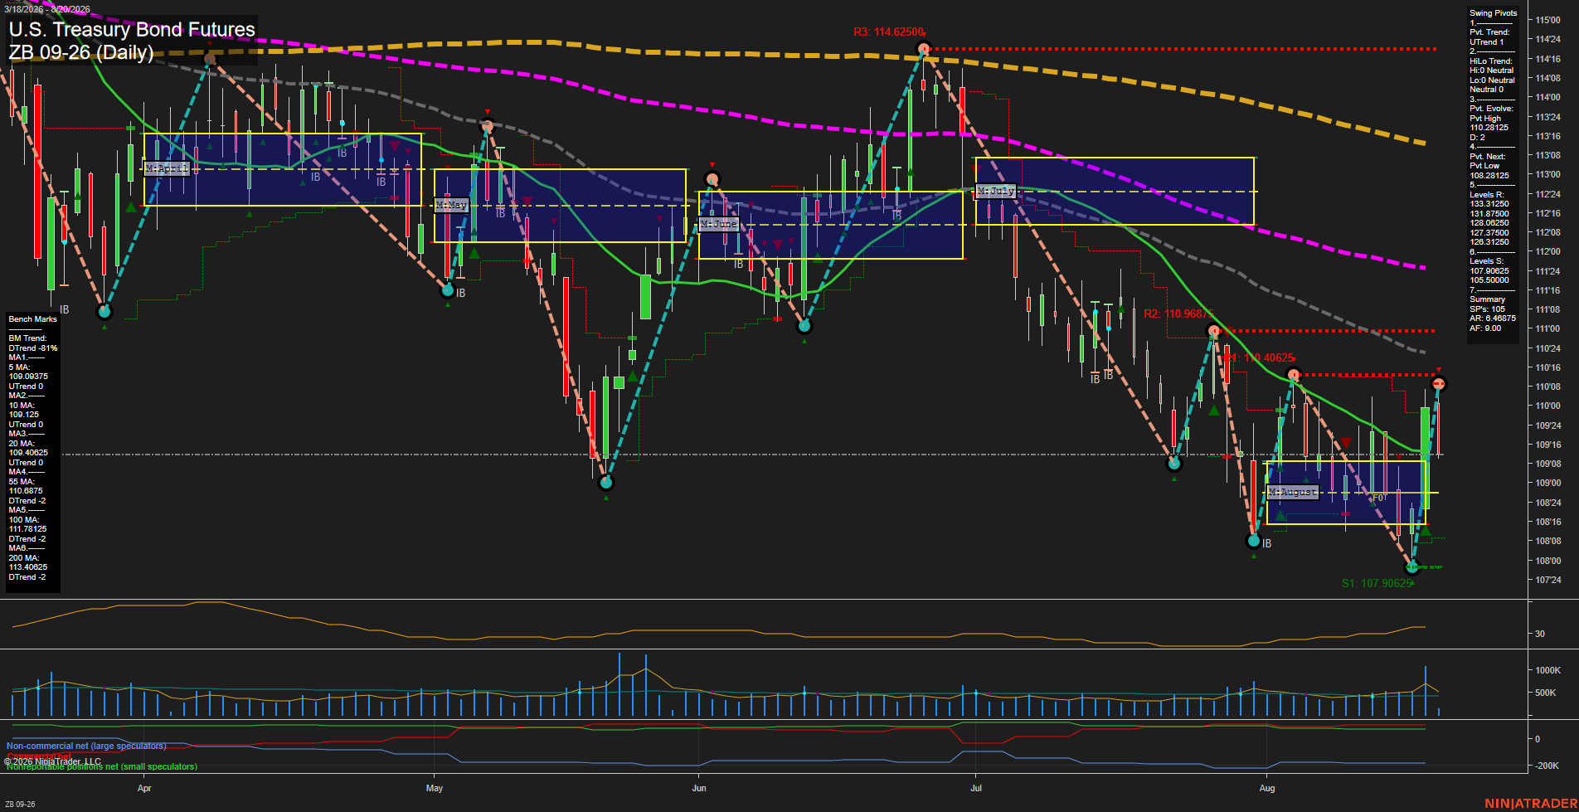Select the swing pivot high marker at R2

coord(1214,331)
